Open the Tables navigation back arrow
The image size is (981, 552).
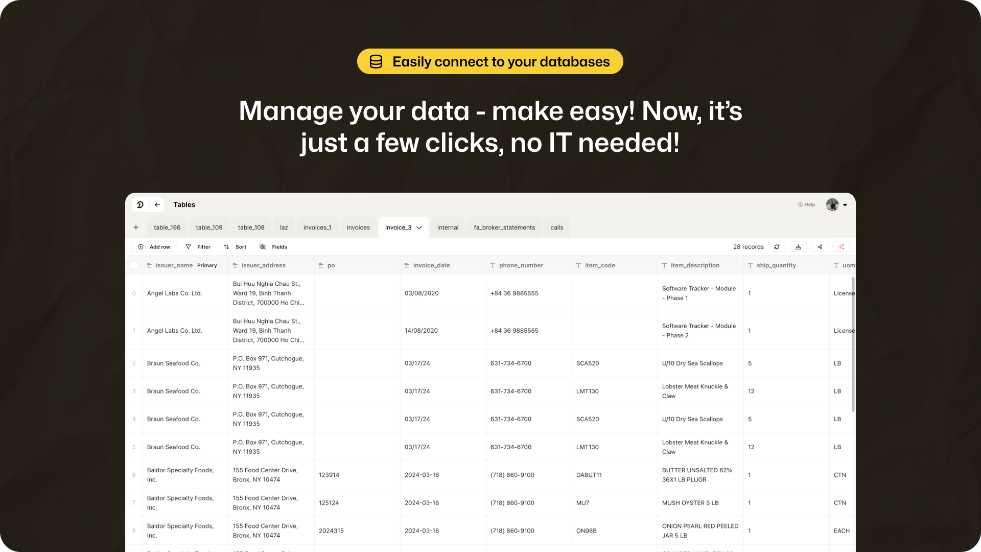[157, 204]
